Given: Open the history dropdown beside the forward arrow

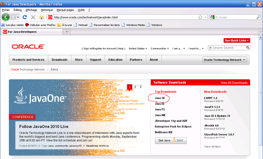Looking at the screenshot, I should click(18, 17).
